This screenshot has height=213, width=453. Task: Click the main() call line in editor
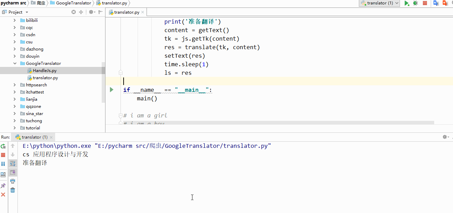[x=147, y=98]
